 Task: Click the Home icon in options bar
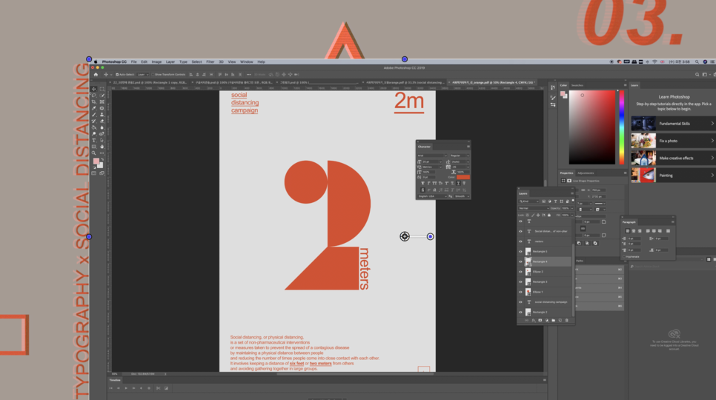click(x=96, y=74)
